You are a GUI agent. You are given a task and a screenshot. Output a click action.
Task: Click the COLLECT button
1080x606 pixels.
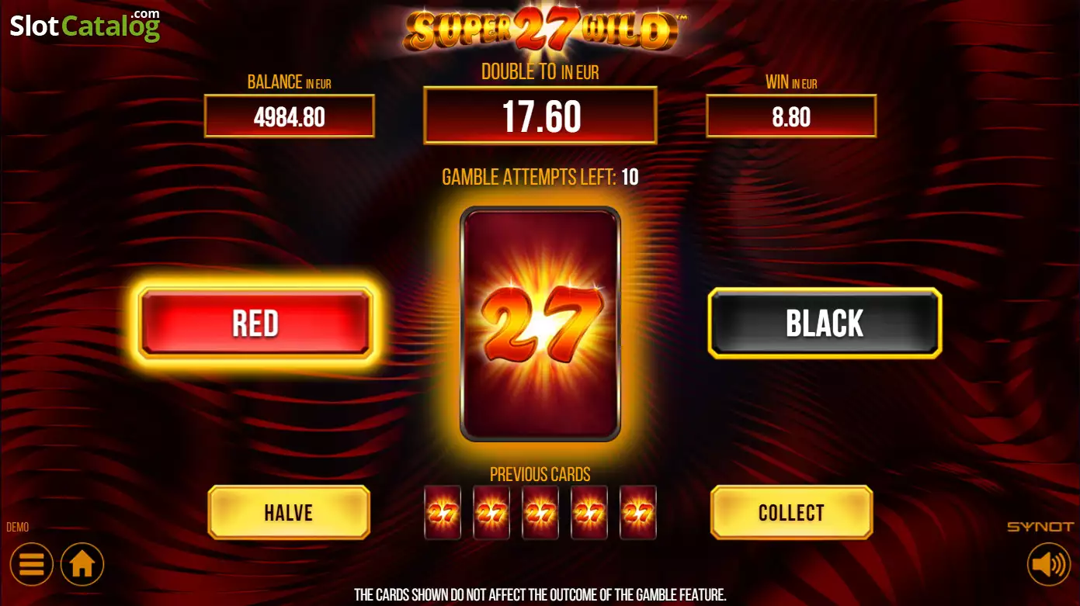pos(791,512)
